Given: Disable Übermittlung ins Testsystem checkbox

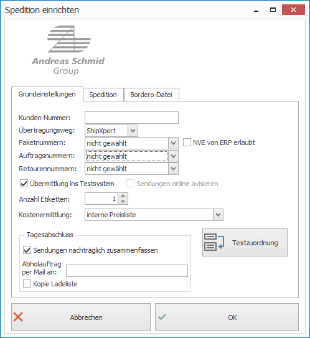Looking at the screenshot, I should (x=24, y=184).
